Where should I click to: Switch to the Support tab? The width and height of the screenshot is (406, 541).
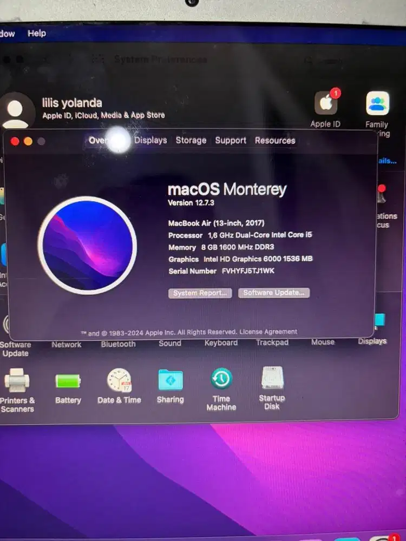231,140
